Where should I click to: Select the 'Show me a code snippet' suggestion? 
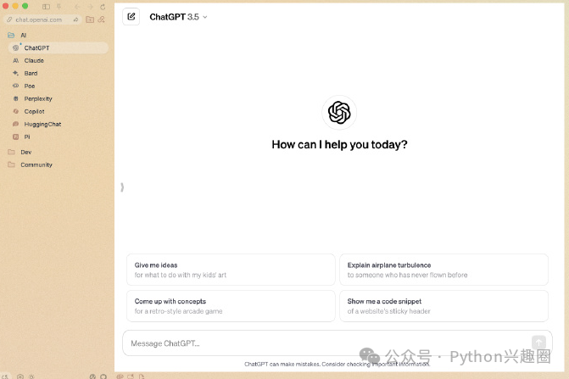[x=443, y=306]
